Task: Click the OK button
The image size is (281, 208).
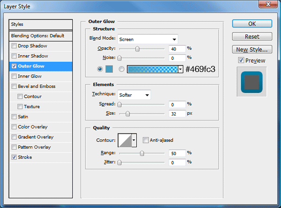Action: [252, 24]
